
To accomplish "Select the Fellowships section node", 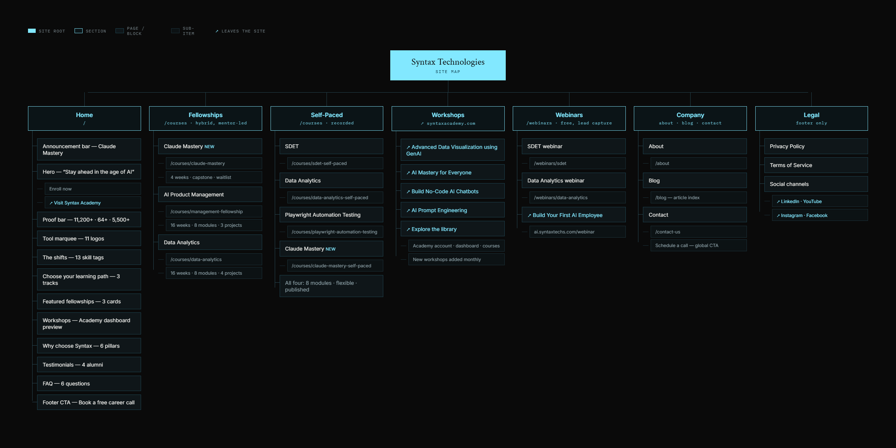I will [205, 118].
